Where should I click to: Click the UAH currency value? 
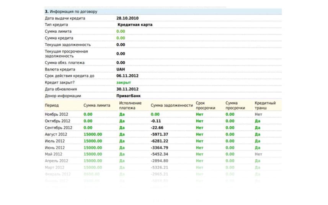click(x=121, y=69)
